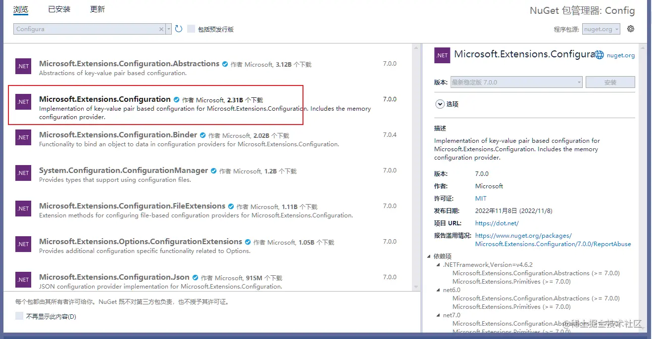Open the https://dot.net/ project URL
Viewport: 652px width, 339px height.
497,223
